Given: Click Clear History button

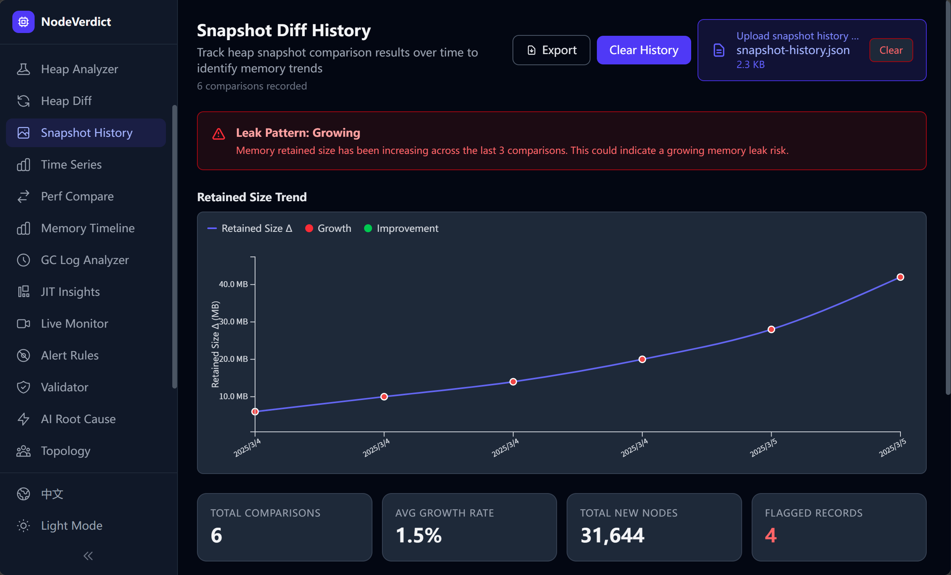Looking at the screenshot, I should [x=643, y=50].
